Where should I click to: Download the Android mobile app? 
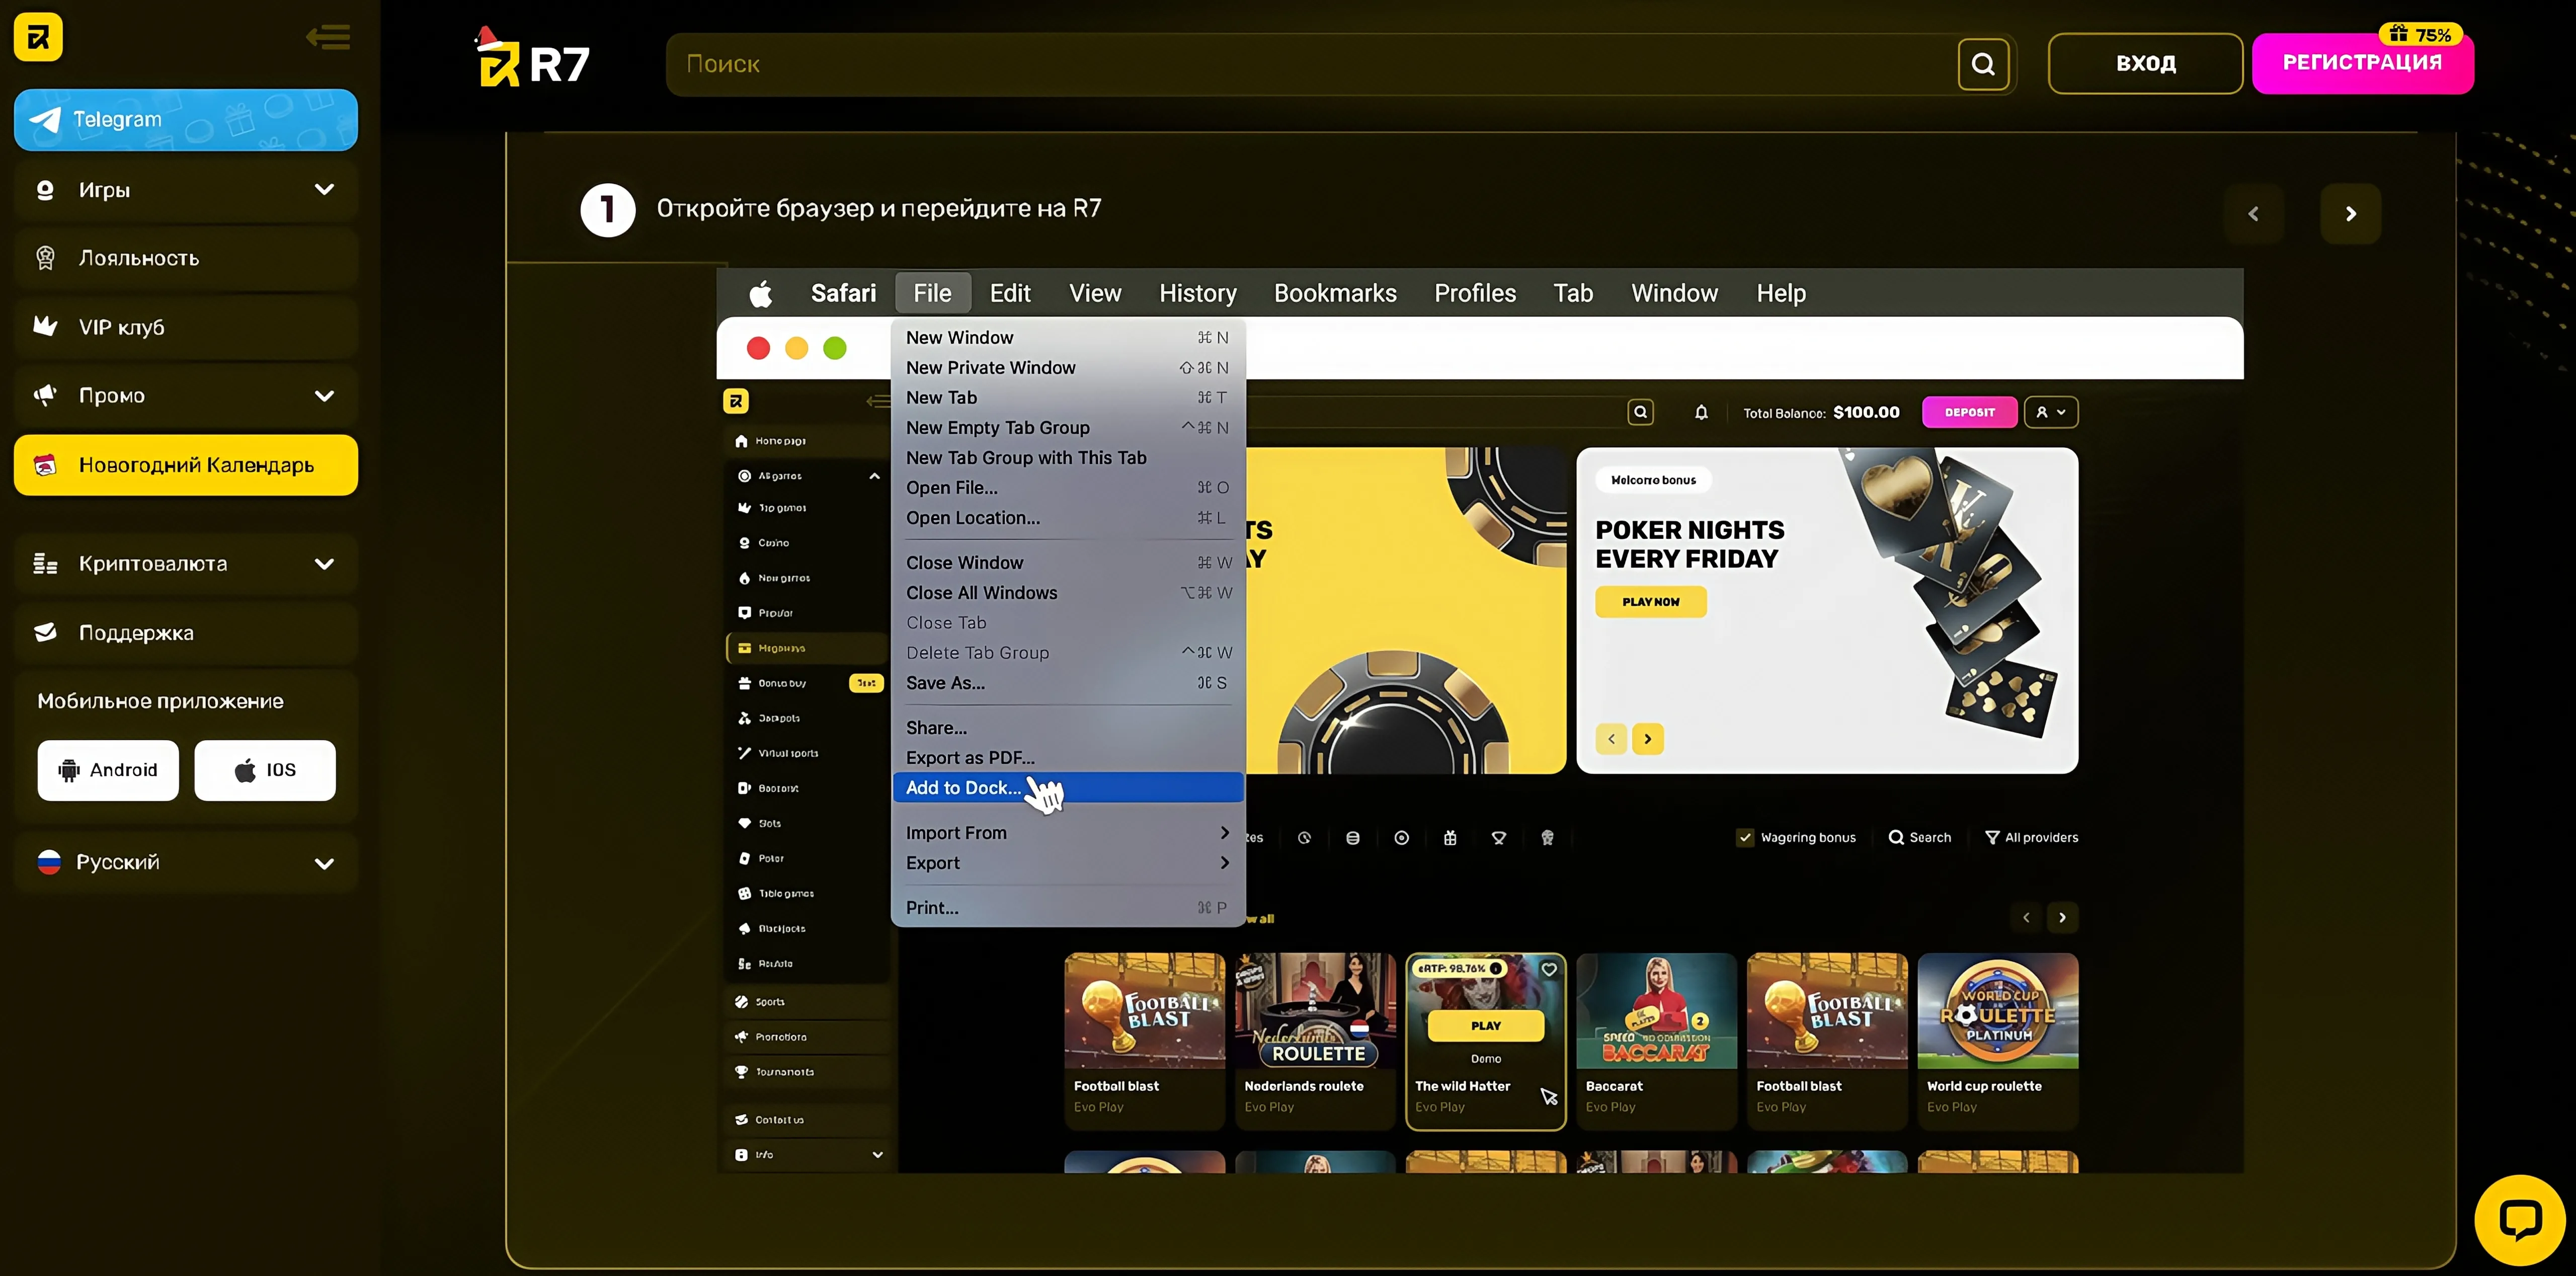click(x=108, y=770)
